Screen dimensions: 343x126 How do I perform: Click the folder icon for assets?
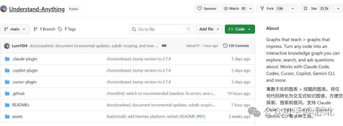(7, 116)
